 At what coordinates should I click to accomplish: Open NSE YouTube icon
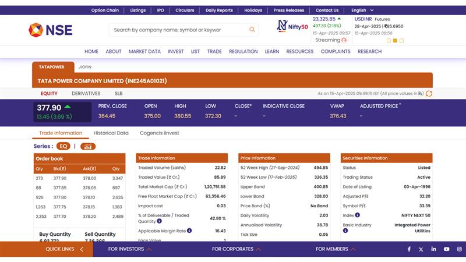(x=446, y=249)
